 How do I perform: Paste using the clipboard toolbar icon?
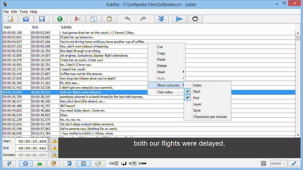pyautogui.click(x=109, y=19)
